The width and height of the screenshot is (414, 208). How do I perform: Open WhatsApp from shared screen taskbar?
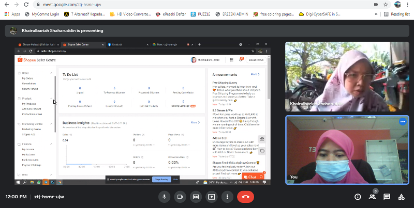[39, 182]
